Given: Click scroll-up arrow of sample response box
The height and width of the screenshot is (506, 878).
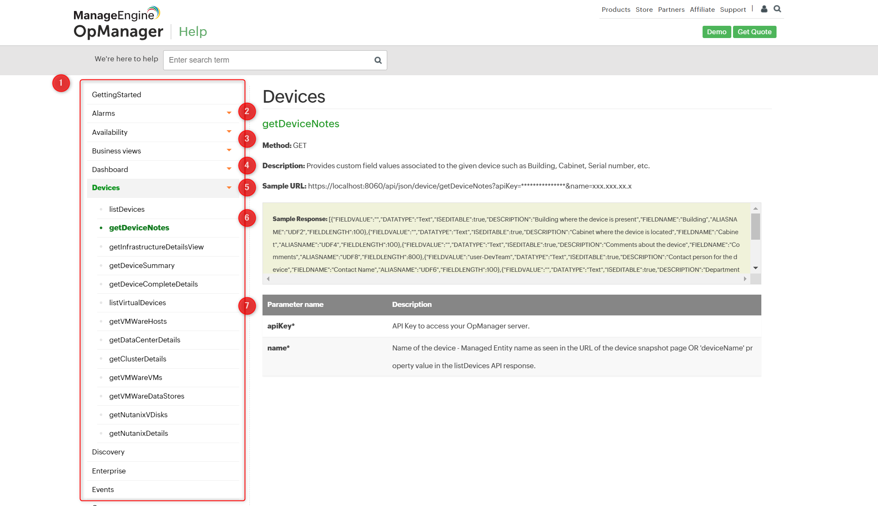Looking at the screenshot, I should point(755,208).
